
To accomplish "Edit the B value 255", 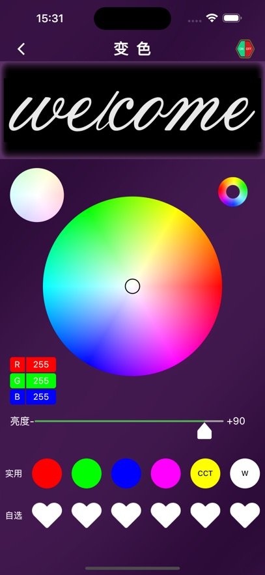I will [x=40, y=397].
